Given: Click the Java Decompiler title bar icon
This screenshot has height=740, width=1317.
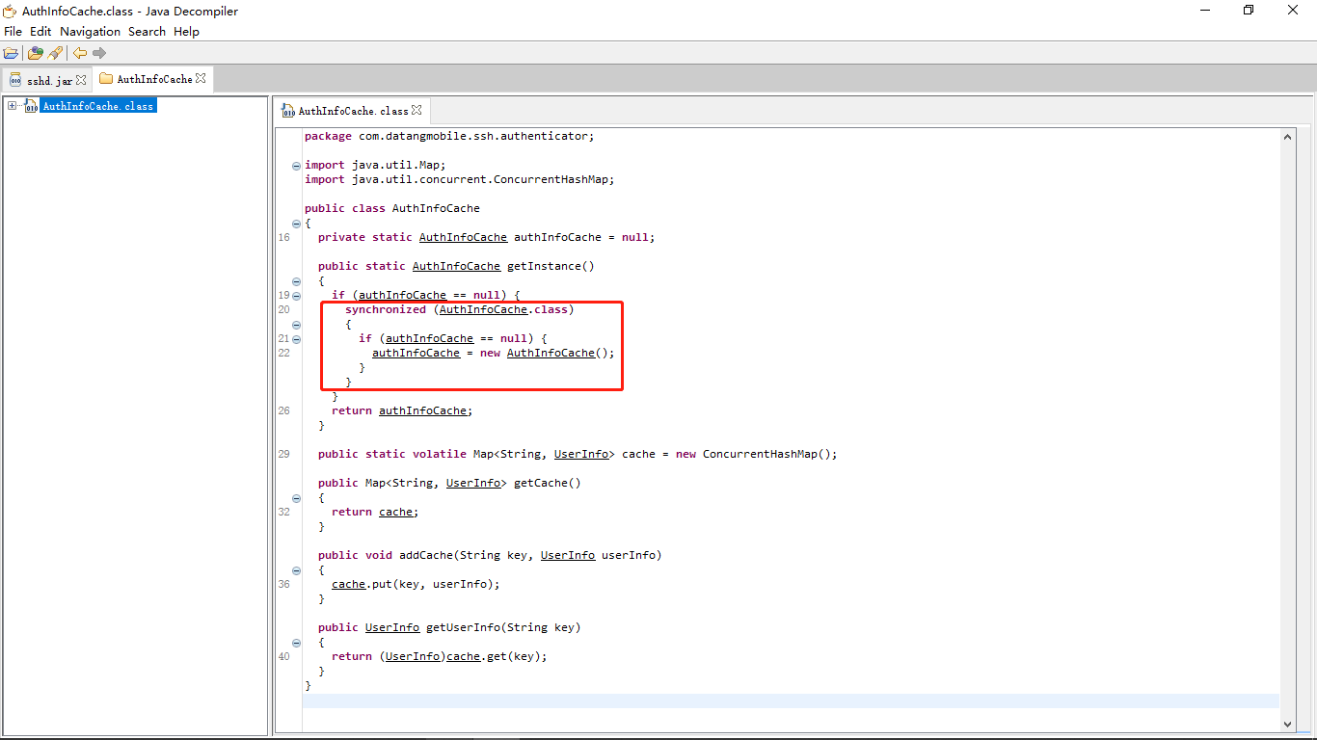Looking at the screenshot, I should [9, 10].
